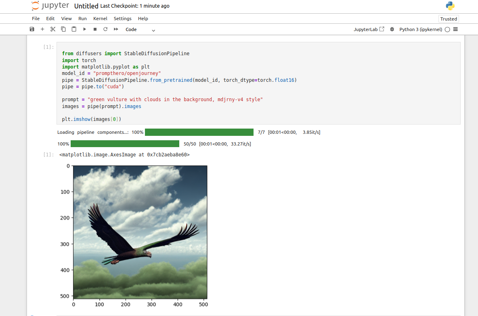The image size is (478, 316).
Task: Click the Save and checkpoint icon
Action: tap(32, 29)
